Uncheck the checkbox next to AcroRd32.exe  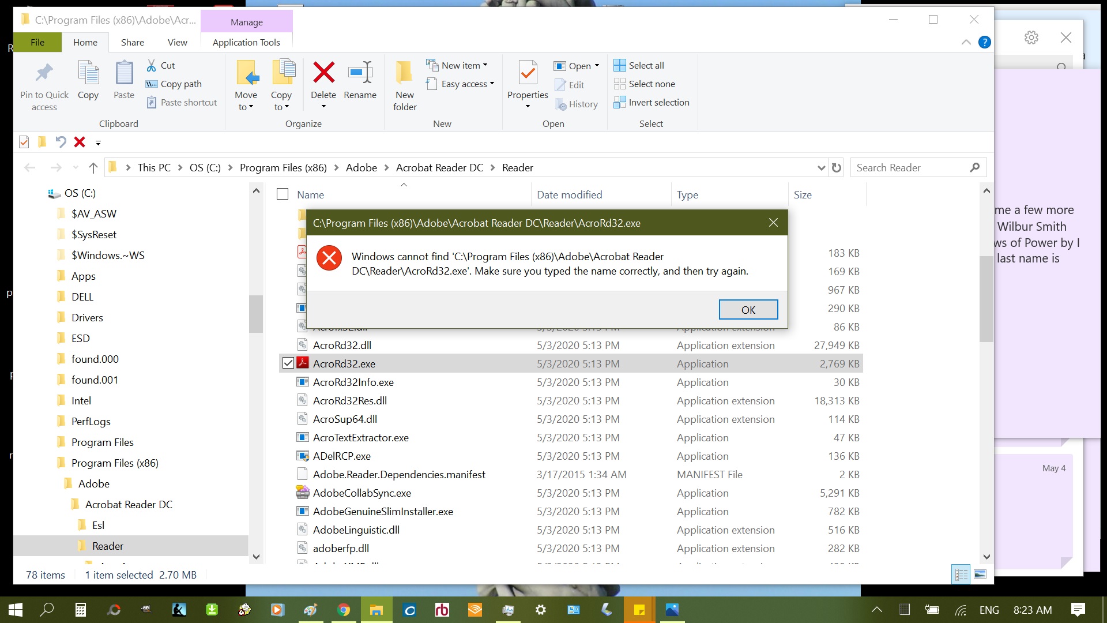[288, 363]
